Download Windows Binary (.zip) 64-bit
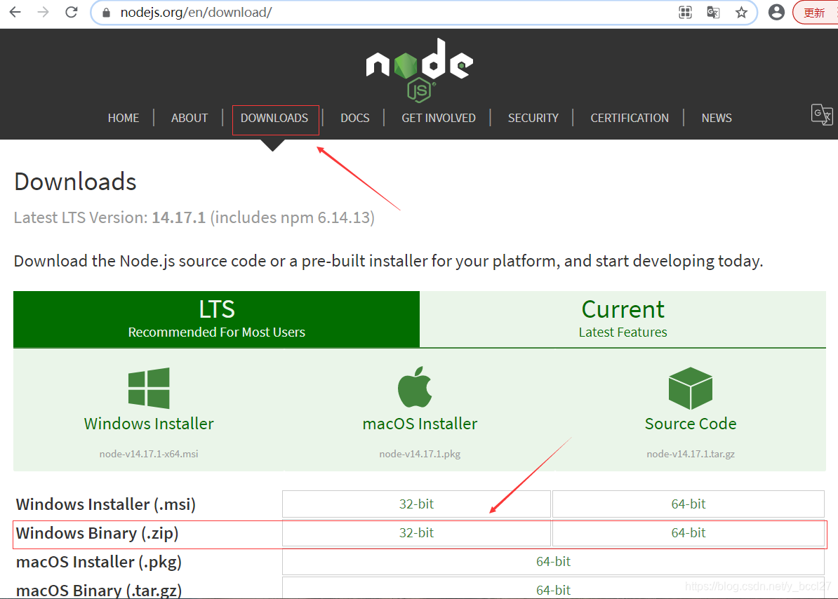838x599 pixels. 689,533
